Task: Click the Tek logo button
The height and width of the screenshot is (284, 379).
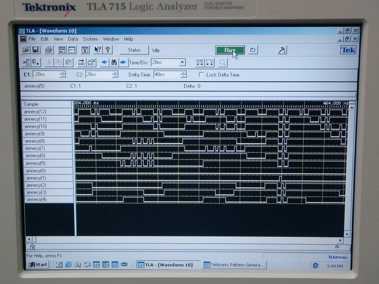Action: click(x=348, y=50)
